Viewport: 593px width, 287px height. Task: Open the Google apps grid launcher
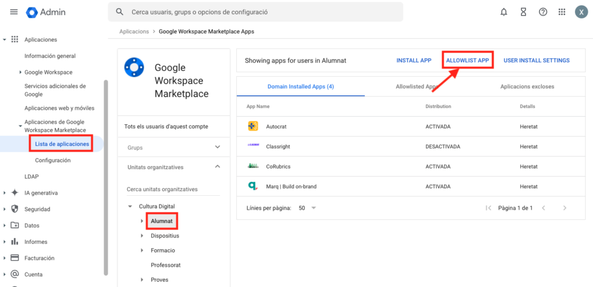pyautogui.click(x=562, y=12)
